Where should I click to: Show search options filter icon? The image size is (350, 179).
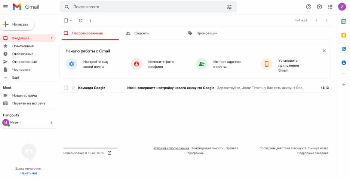click(x=229, y=7)
